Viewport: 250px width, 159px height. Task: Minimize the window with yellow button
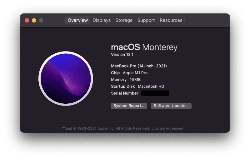[34, 20]
